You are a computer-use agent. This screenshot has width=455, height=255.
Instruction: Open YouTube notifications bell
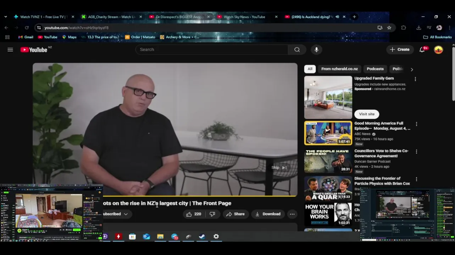click(x=422, y=50)
